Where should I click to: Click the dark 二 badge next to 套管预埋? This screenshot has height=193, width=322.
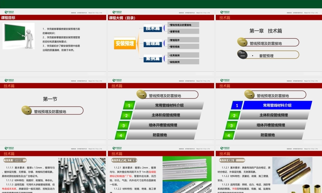242,55
